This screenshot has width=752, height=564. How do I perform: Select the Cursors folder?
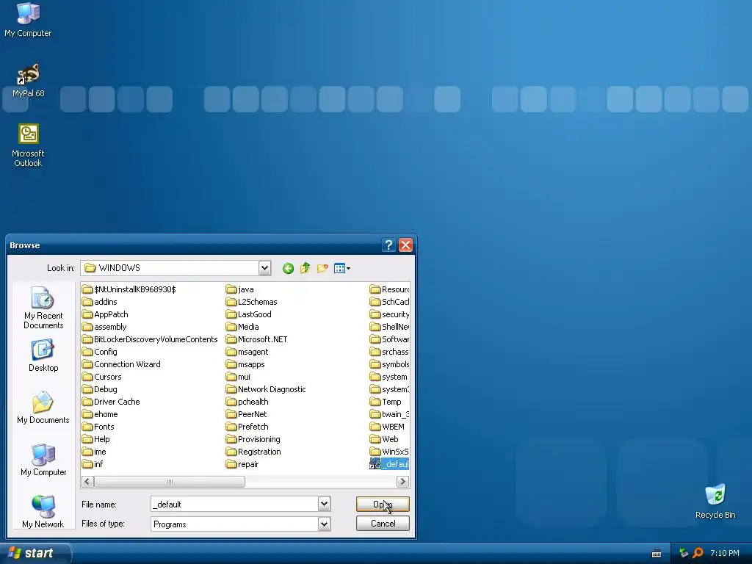click(x=101, y=377)
